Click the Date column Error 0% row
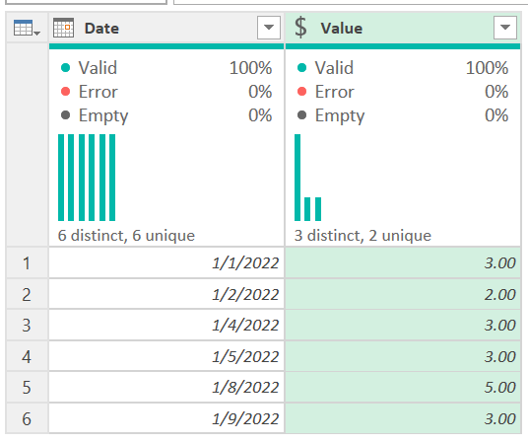528x443 pixels. click(x=166, y=92)
